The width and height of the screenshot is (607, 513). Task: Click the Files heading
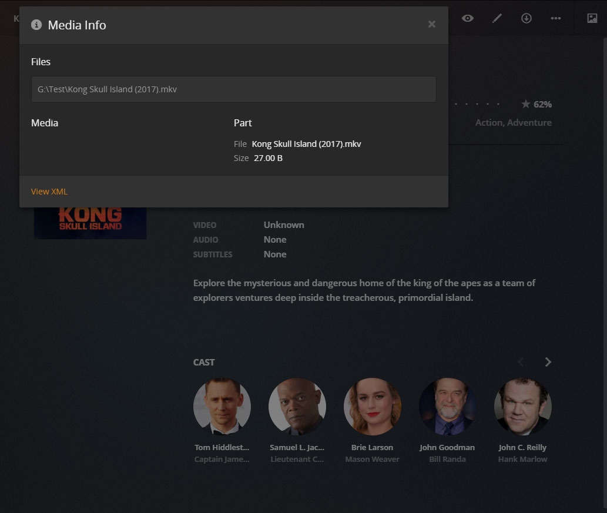point(41,62)
